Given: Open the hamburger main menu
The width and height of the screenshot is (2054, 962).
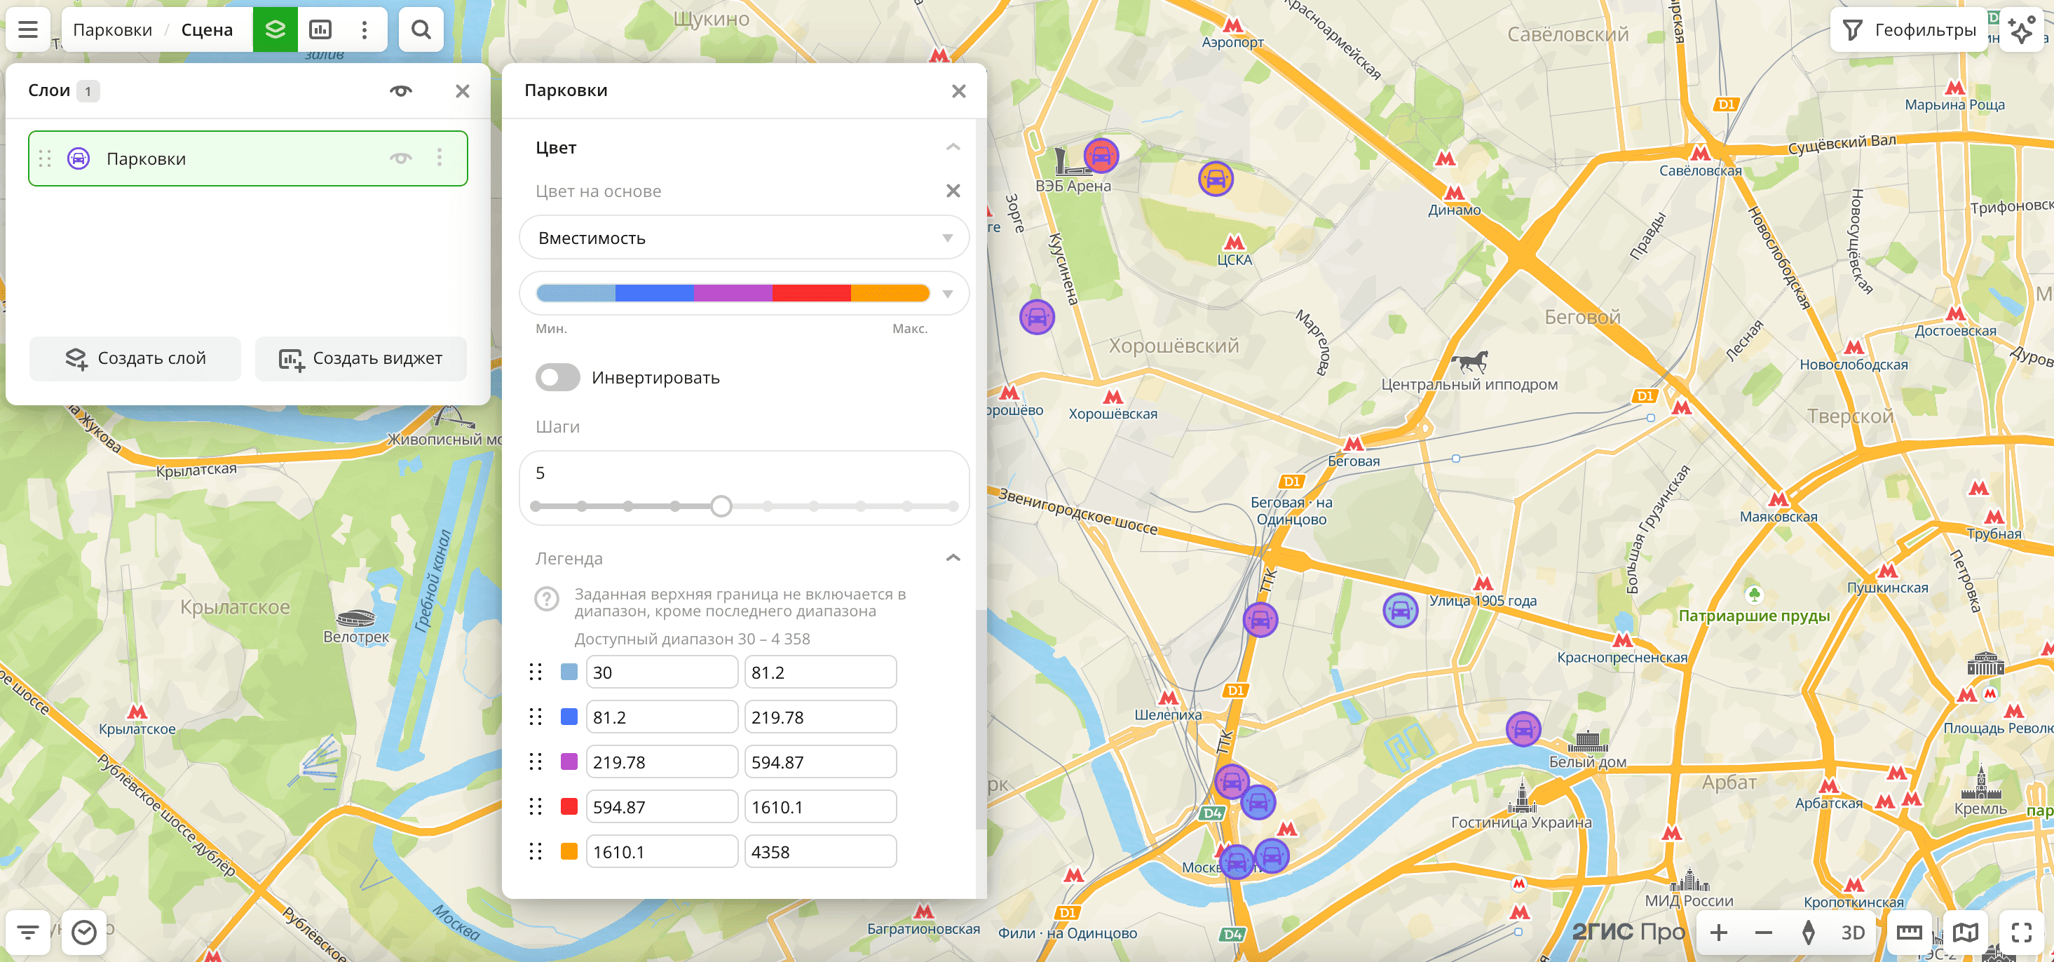Looking at the screenshot, I should (28, 29).
